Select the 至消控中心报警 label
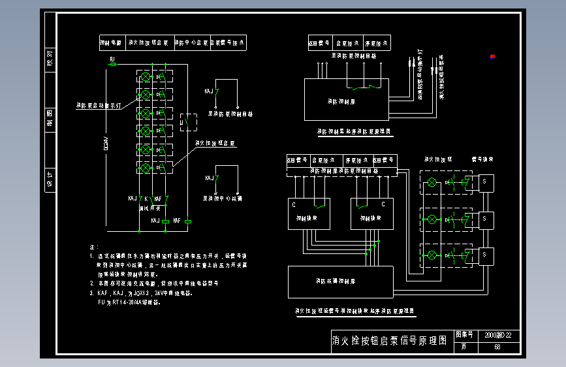Screen dimensions: 566x367 (x=223, y=199)
